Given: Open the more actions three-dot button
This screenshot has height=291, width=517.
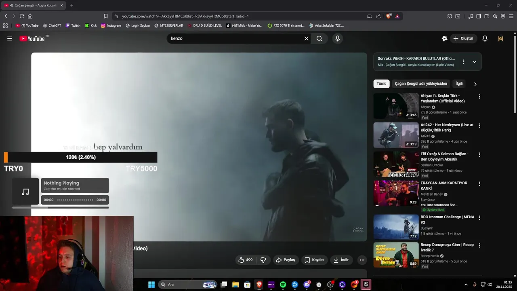Looking at the screenshot, I should click(362, 260).
